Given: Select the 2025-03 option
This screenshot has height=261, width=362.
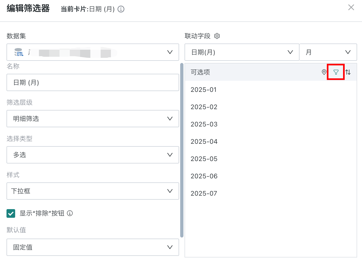Looking at the screenshot, I should [271, 124].
